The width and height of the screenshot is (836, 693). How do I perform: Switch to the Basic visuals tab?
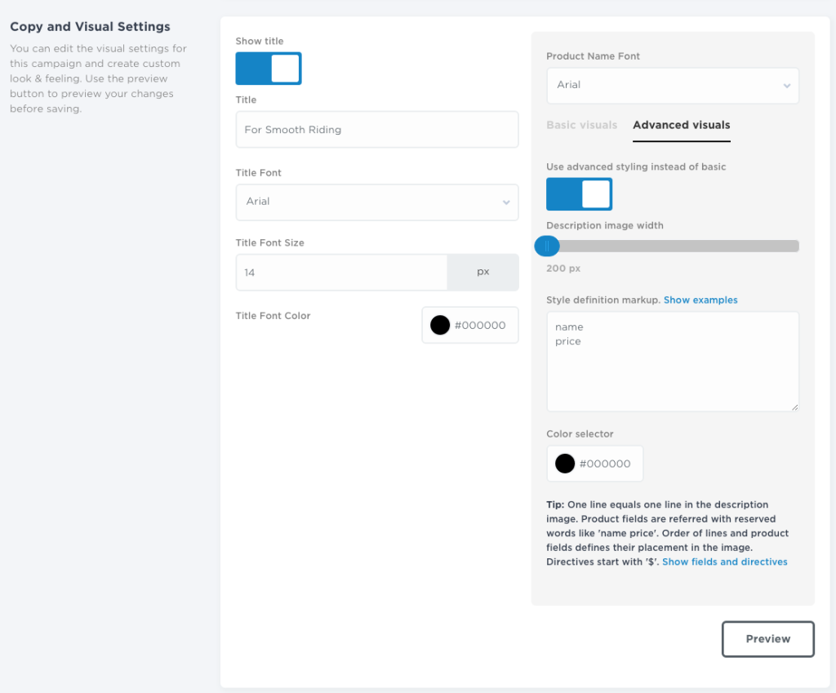[581, 125]
